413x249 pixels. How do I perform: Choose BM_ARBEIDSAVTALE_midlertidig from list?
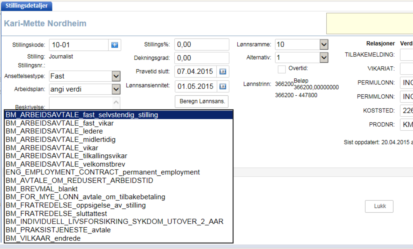[x=119, y=139]
